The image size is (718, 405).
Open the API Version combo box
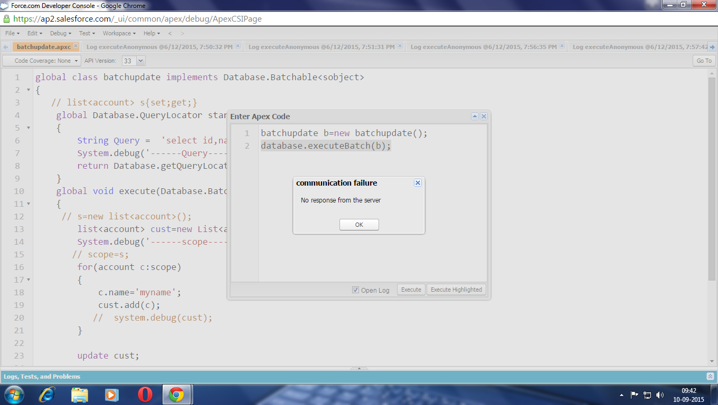tap(140, 61)
